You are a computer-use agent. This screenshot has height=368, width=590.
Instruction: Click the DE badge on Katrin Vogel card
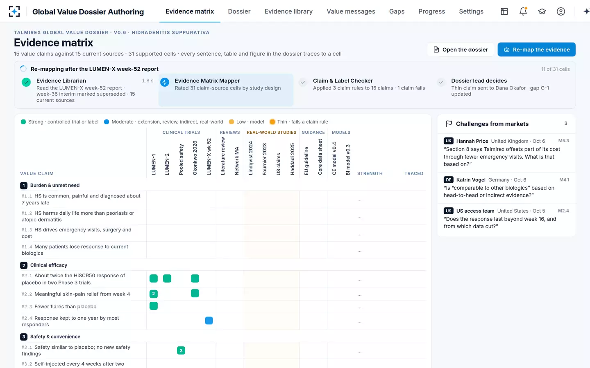tap(449, 180)
